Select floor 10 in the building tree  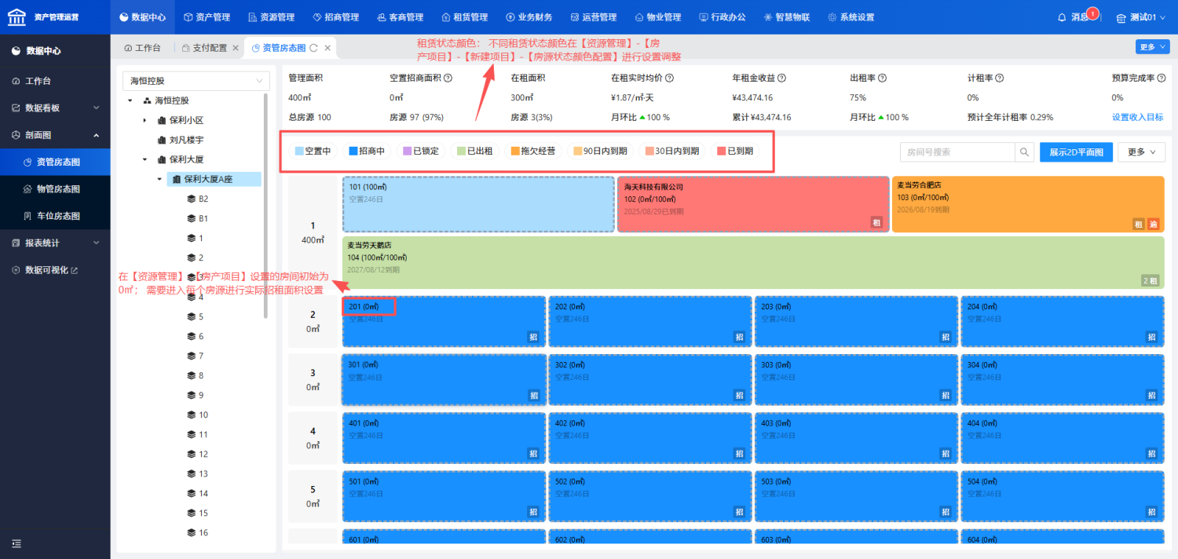pos(203,415)
